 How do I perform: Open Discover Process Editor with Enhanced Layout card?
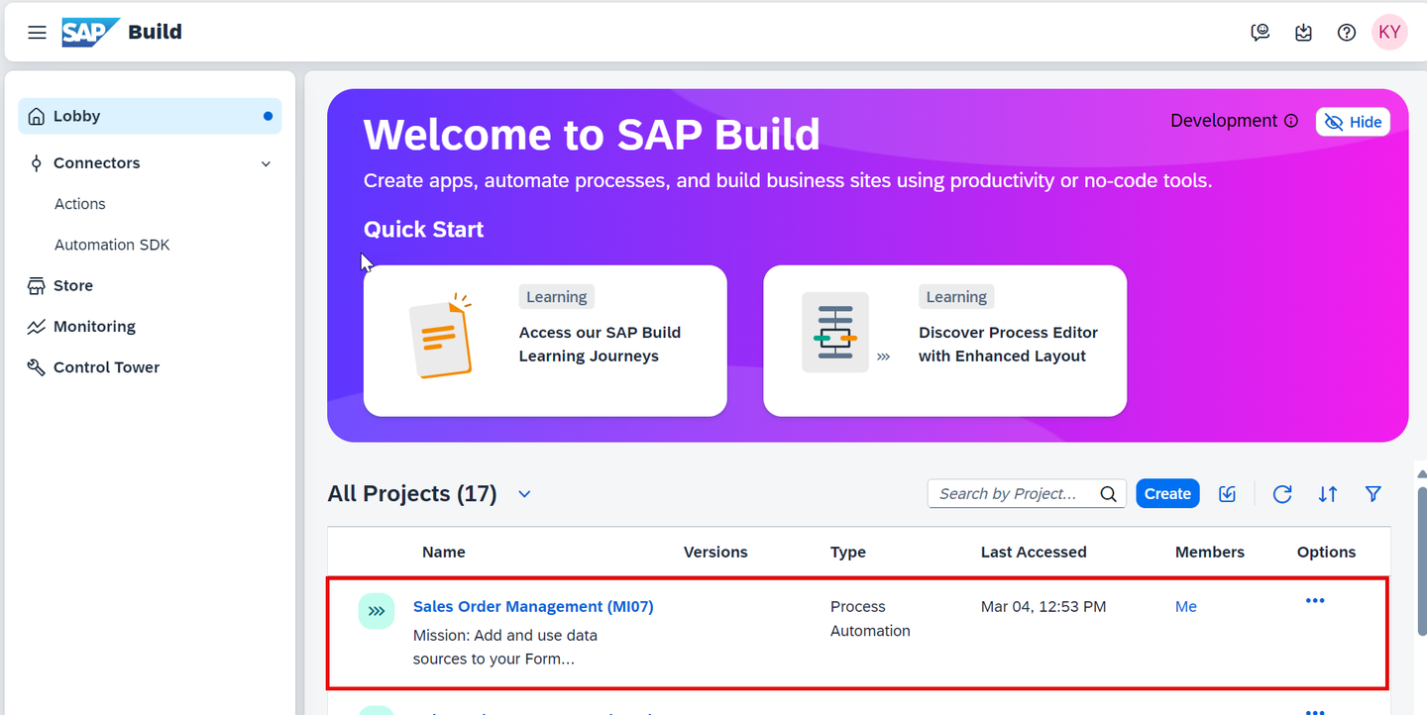click(944, 341)
